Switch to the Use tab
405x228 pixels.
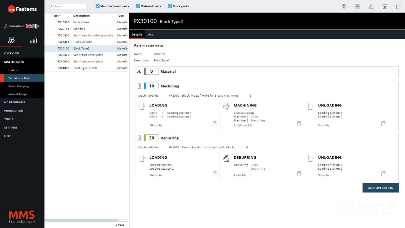[150, 35]
